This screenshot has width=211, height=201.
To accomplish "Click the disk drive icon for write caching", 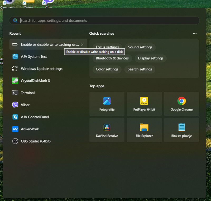I will click(x=15, y=44).
